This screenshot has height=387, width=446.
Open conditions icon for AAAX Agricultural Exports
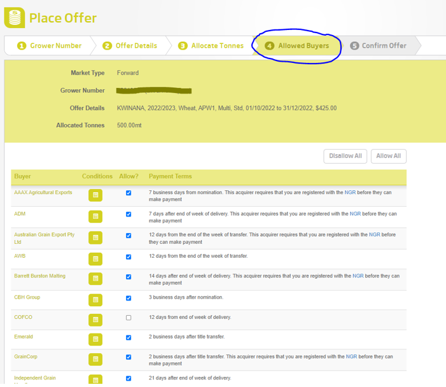(95, 195)
